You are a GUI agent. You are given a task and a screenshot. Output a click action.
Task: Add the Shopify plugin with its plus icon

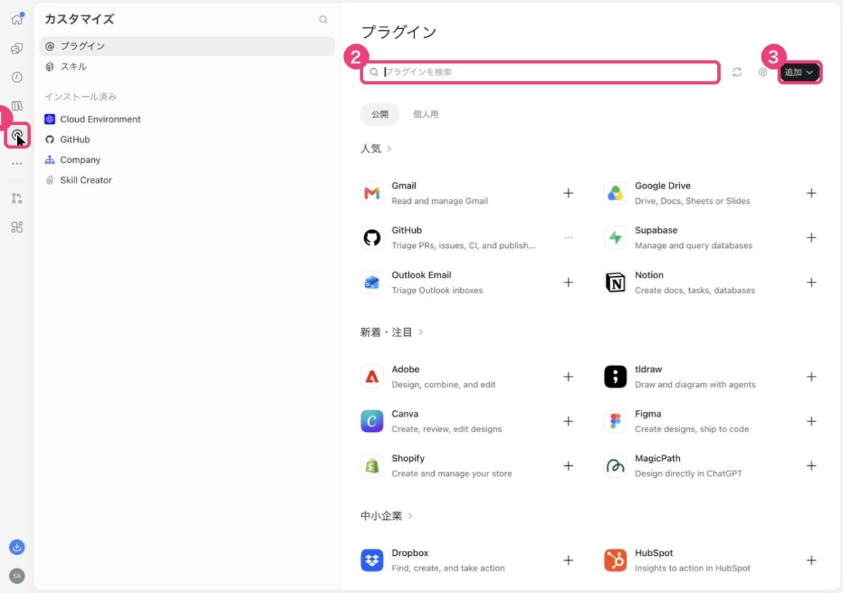[568, 466]
